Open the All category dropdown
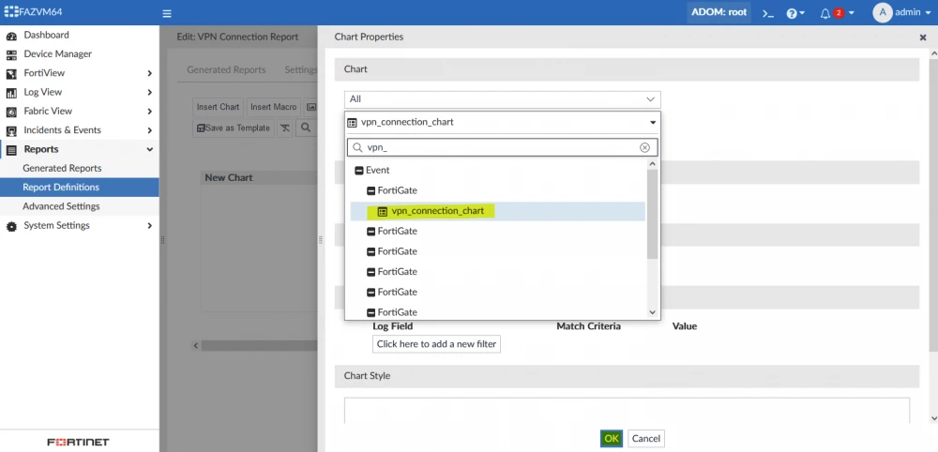The width and height of the screenshot is (938, 452). click(x=503, y=99)
